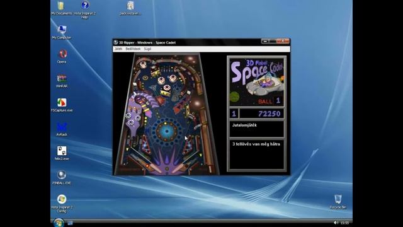
Task: Click the 3D Pinball Space Cadet logo image
Action: coord(257,82)
